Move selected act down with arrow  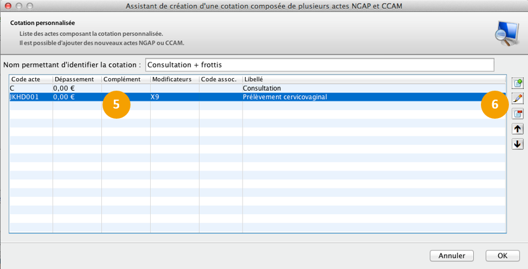point(517,144)
